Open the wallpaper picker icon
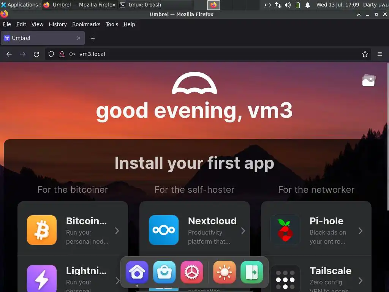The width and height of the screenshot is (389, 292). [x=368, y=80]
